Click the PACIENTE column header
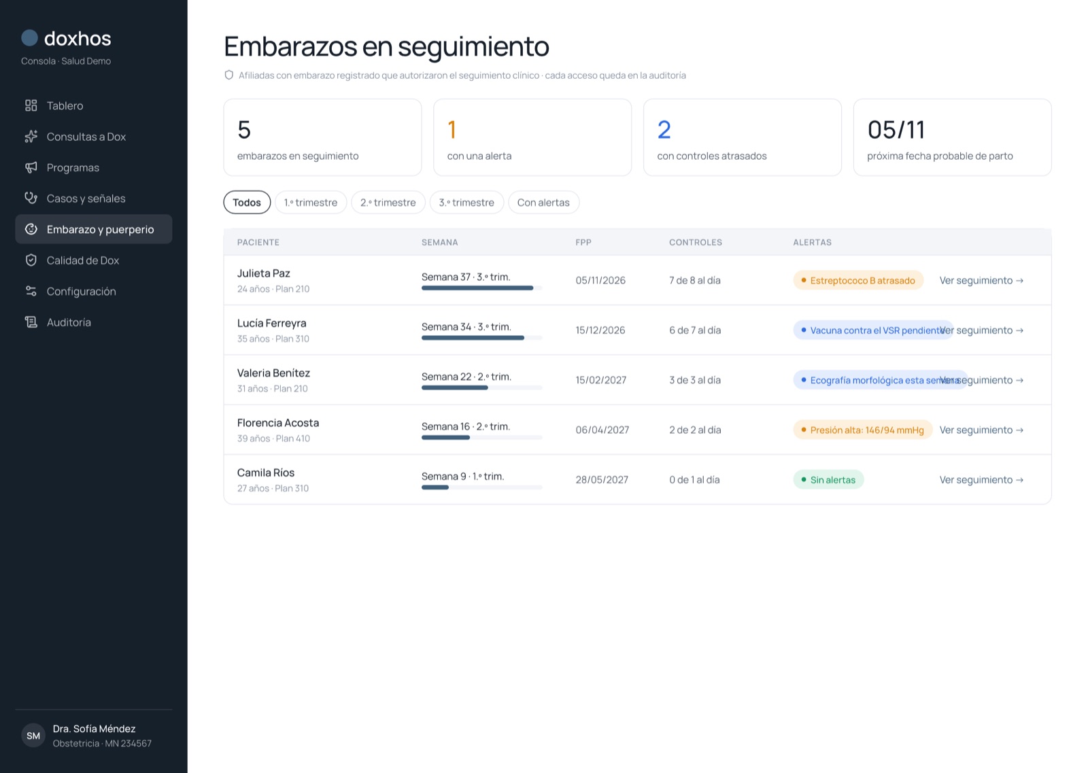1088x773 pixels. (258, 242)
